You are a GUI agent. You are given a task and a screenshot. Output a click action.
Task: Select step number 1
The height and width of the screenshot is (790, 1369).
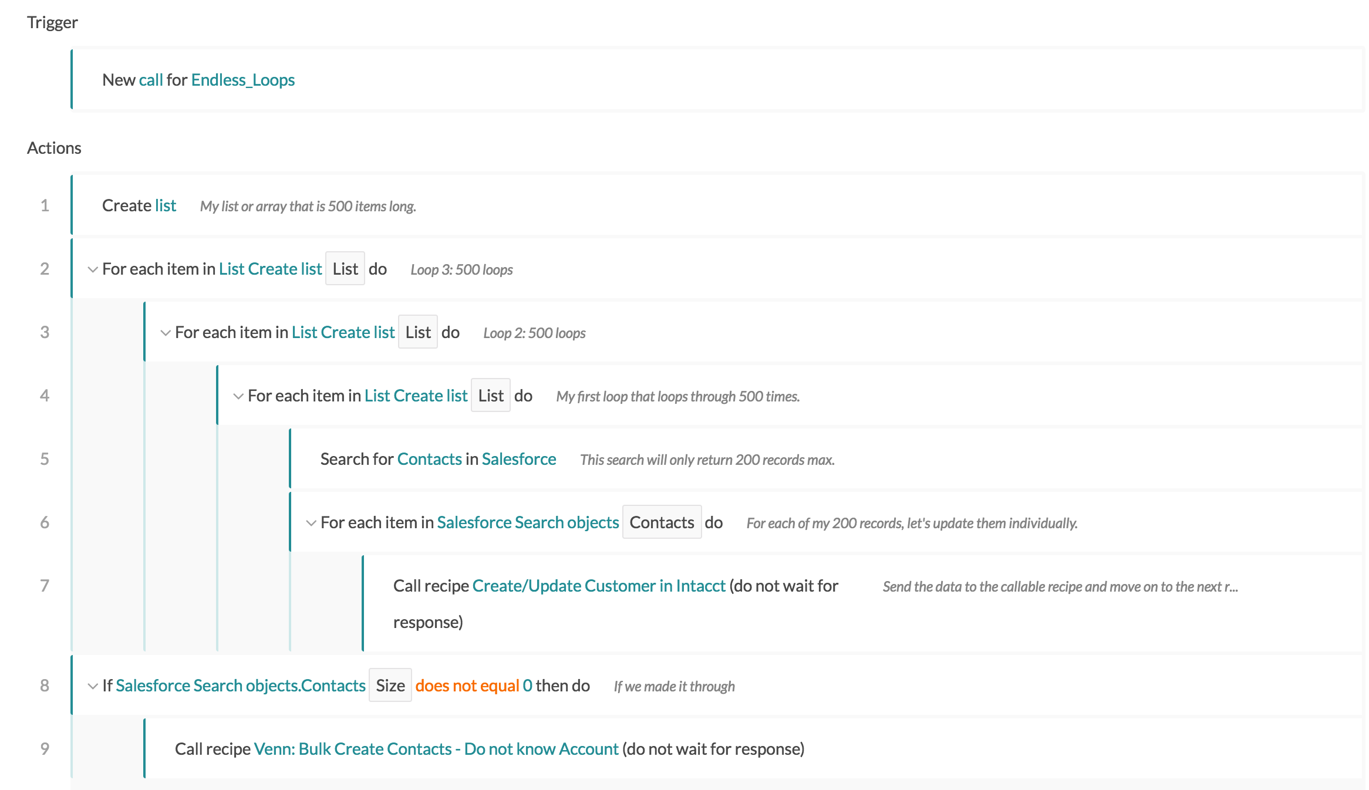pos(45,205)
